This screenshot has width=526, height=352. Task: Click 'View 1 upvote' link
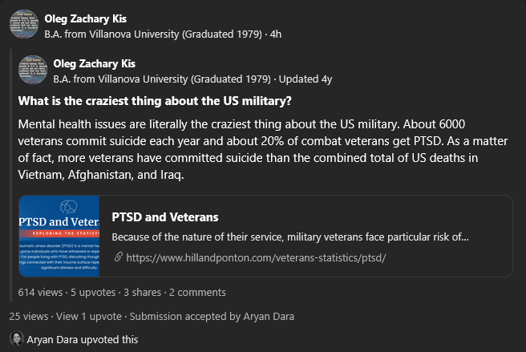click(x=89, y=317)
